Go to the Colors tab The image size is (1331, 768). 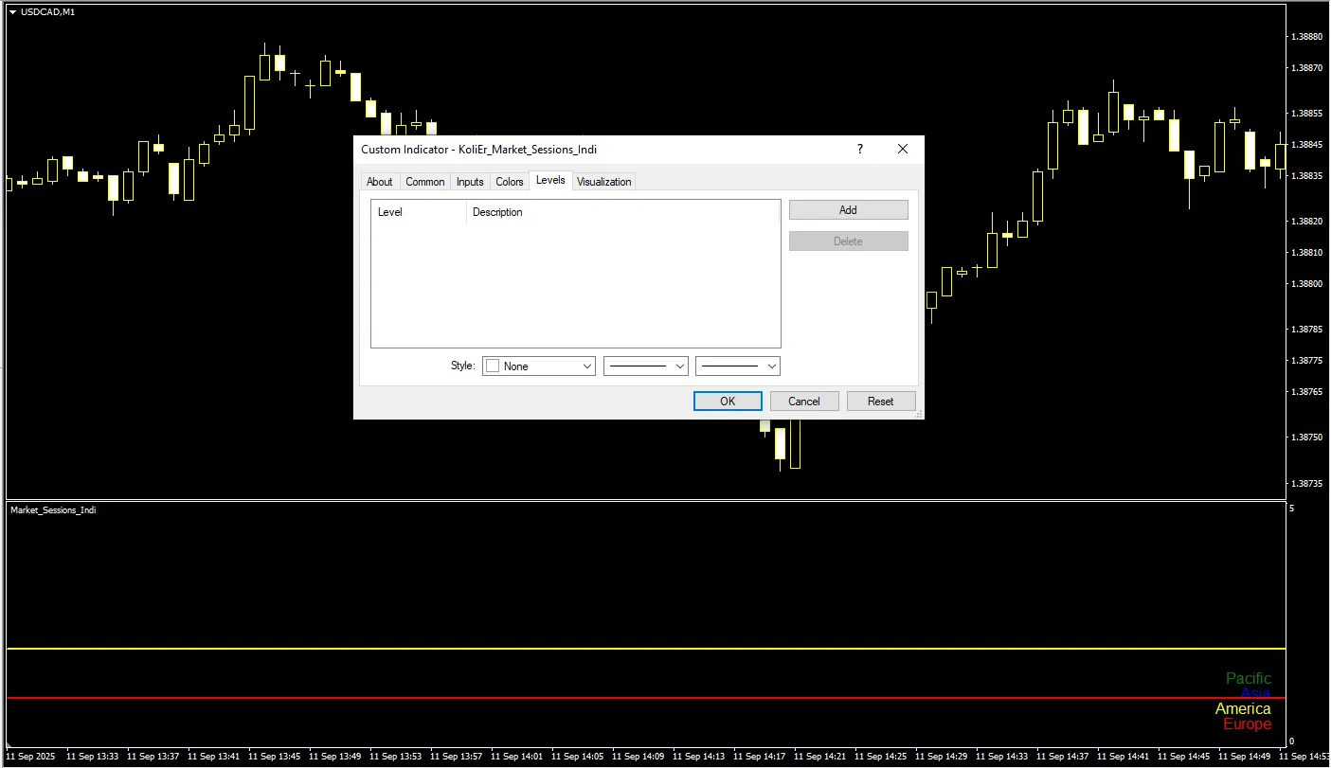510,182
